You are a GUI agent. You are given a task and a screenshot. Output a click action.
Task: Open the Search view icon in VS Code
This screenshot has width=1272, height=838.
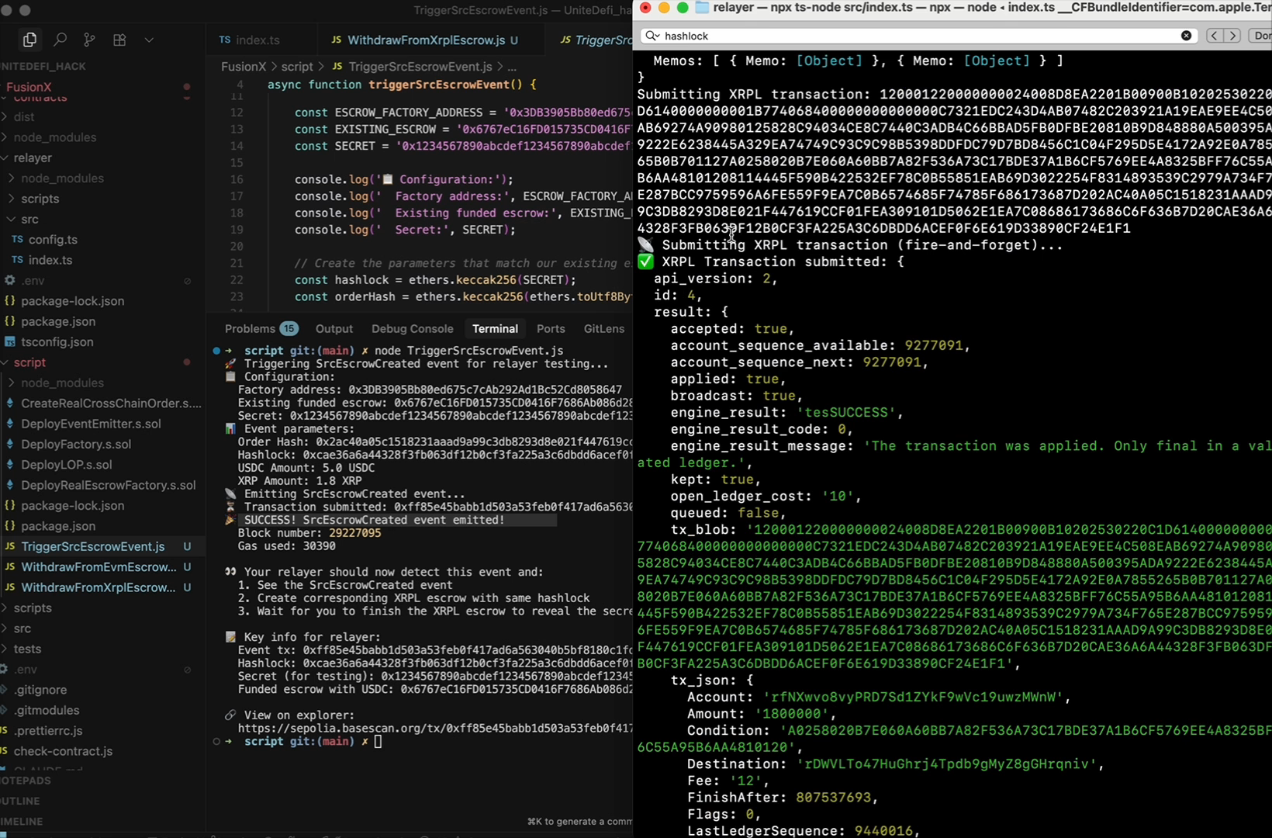pyautogui.click(x=60, y=40)
